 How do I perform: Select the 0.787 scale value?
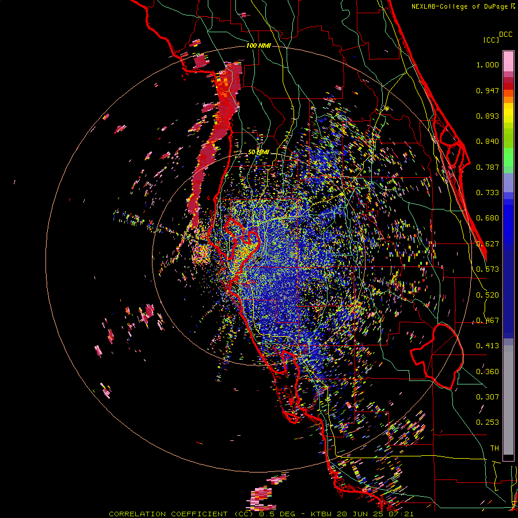tap(487, 167)
